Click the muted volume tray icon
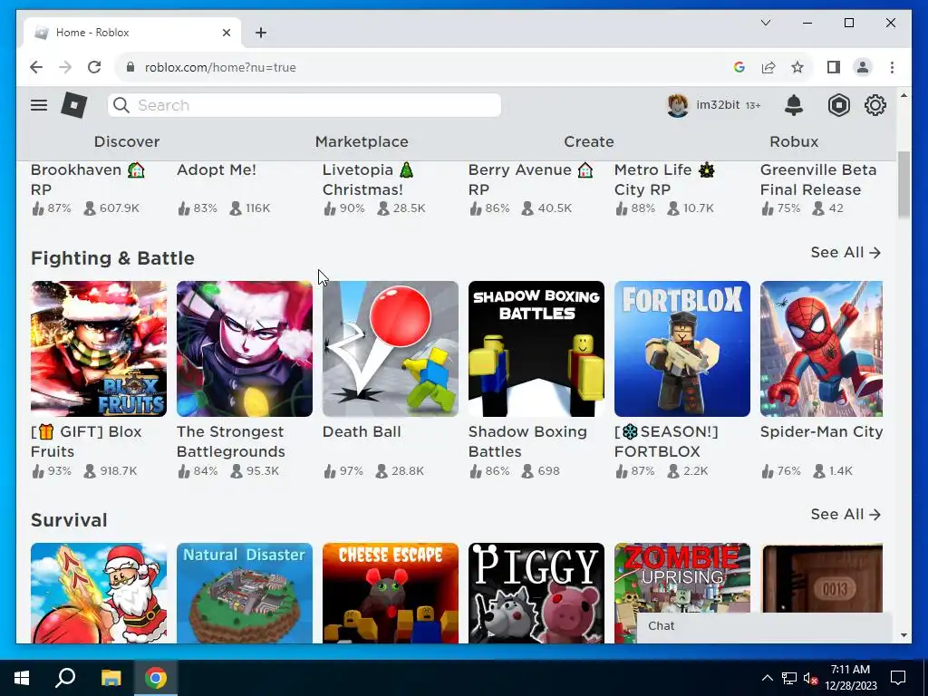928x696 pixels. coord(811,678)
